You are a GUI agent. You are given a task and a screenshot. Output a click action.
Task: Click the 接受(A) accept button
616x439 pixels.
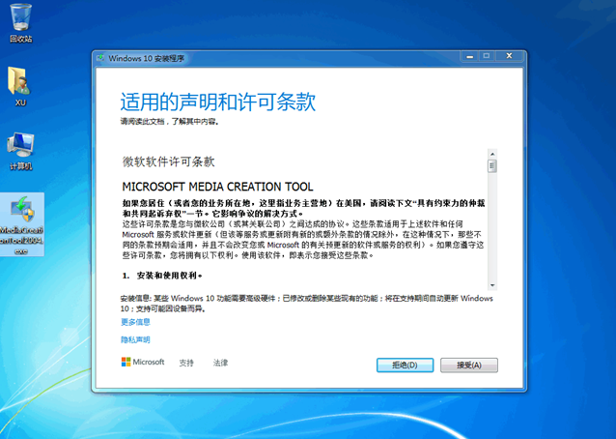click(x=469, y=366)
